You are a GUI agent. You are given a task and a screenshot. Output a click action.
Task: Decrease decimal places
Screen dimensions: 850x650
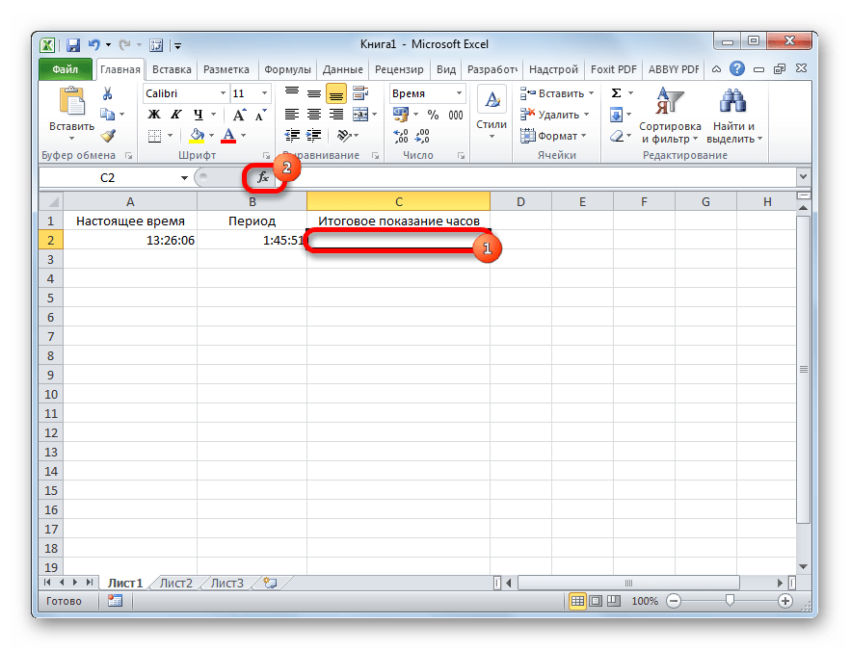pos(422,136)
